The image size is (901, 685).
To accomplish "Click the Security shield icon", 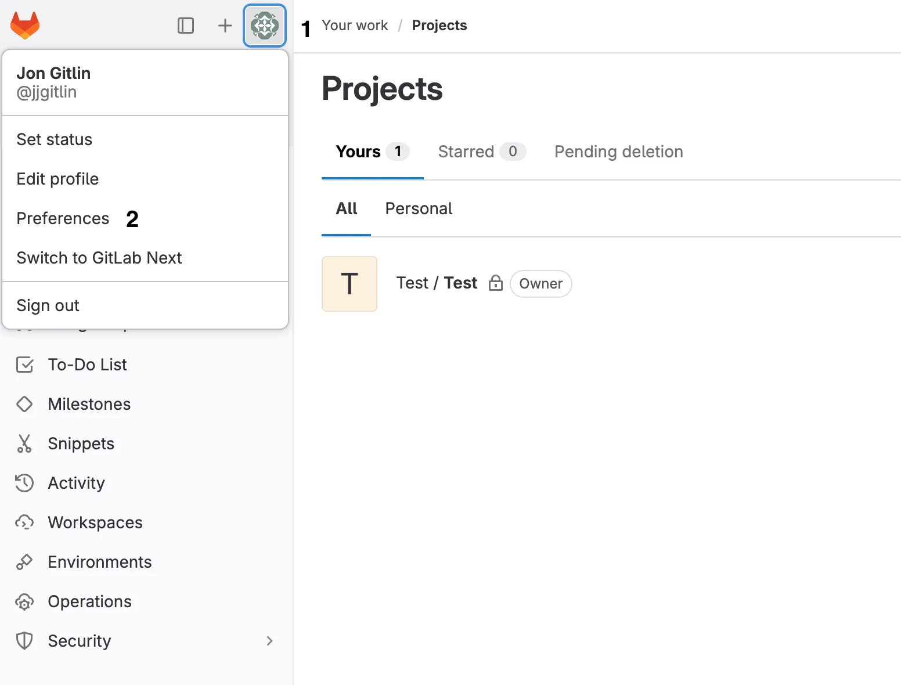I will (x=24, y=641).
